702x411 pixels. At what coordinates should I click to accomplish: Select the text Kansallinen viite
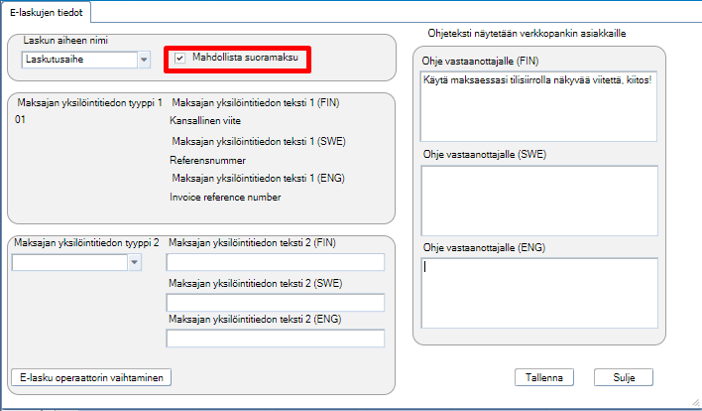tap(205, 120)
